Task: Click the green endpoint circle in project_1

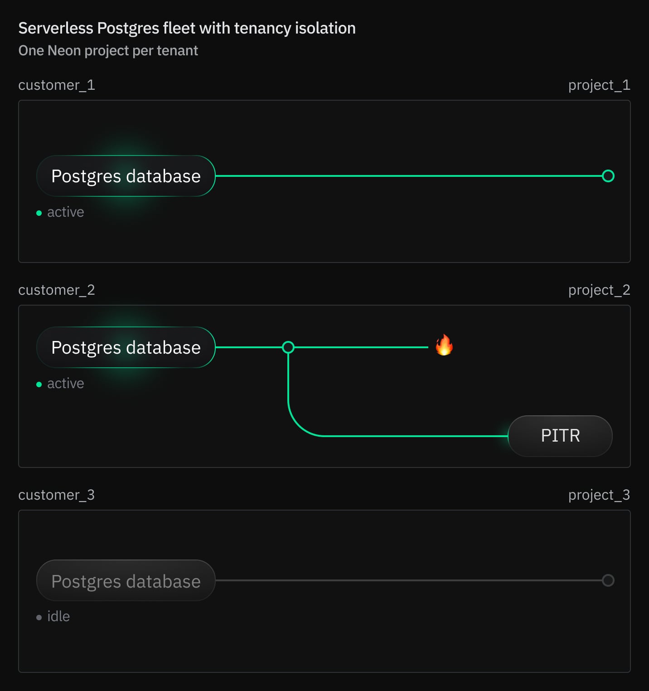Action: point(608,176)
